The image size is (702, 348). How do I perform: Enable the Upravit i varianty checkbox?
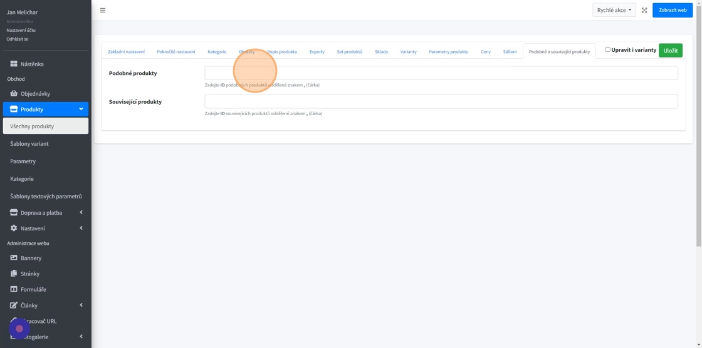tap(607, 49)
